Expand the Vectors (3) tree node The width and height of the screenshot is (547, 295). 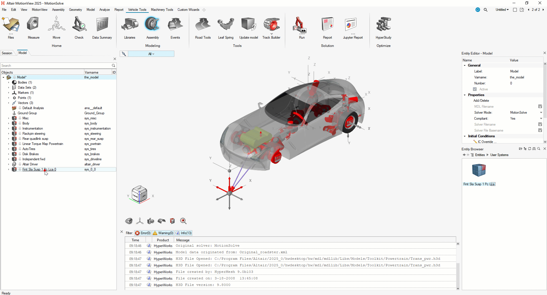click(9, 103)
